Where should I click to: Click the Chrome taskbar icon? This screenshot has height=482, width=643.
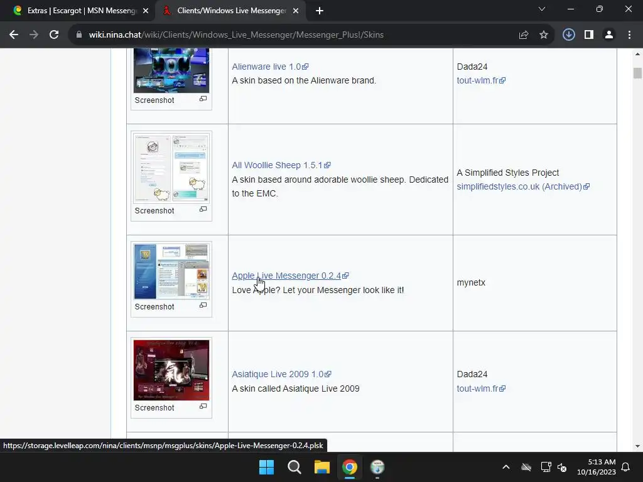(x=349, y=467)
